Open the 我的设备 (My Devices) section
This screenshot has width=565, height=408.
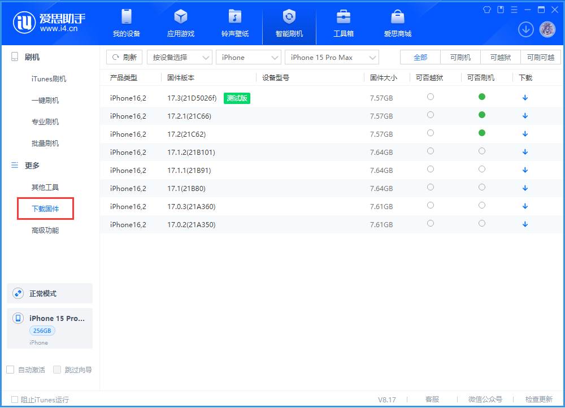pos(126,24)
